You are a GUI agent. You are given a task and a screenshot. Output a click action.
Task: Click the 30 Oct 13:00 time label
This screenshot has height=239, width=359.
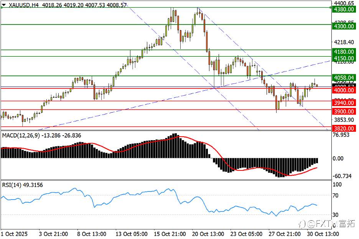[323, 234]
